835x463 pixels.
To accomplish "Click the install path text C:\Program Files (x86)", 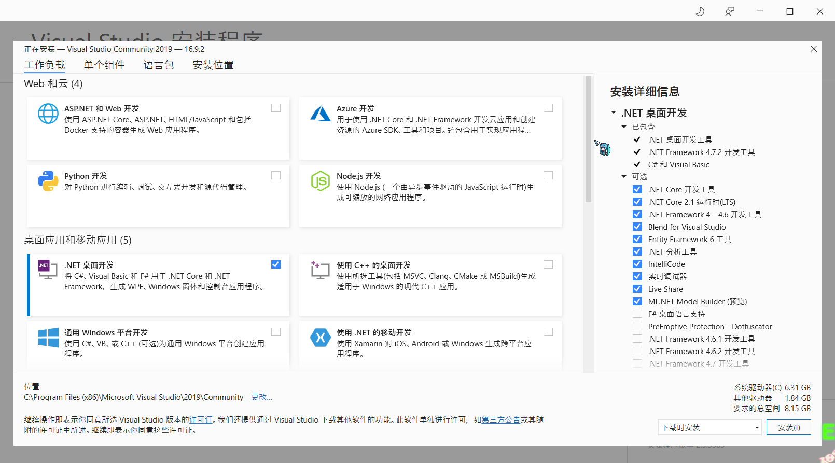I will (133, 397).
